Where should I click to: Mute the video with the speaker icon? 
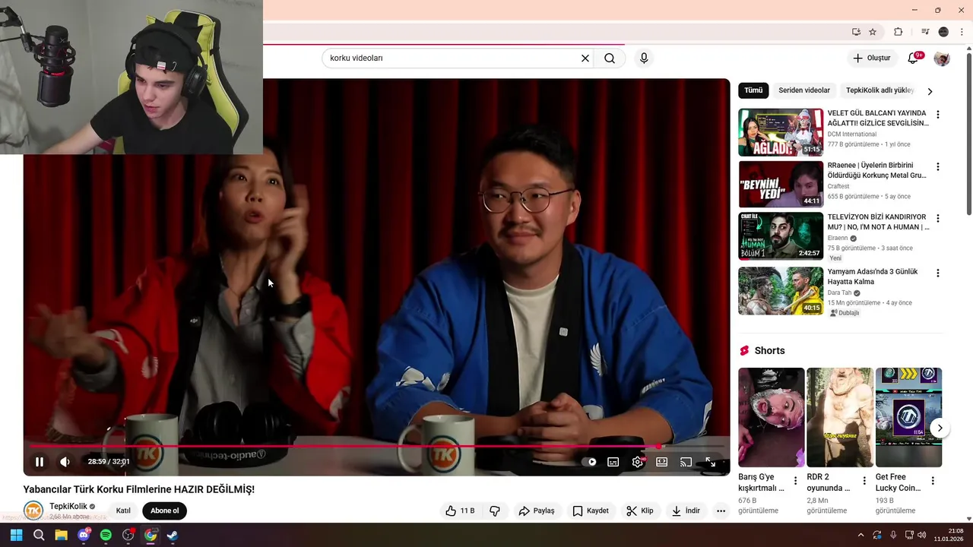tap(65, 462)
